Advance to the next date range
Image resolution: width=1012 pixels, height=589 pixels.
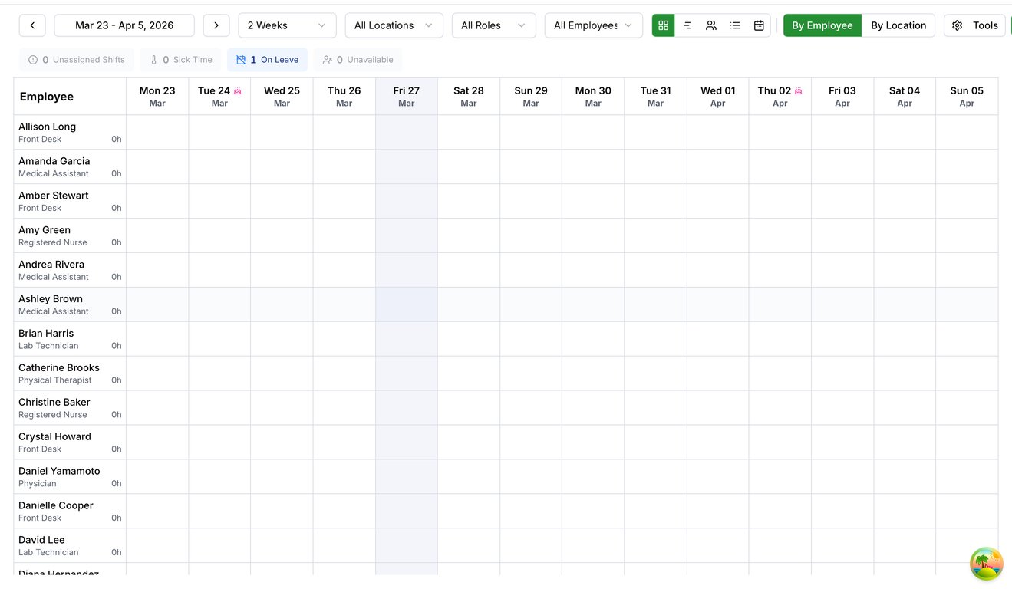pos(216,25)
